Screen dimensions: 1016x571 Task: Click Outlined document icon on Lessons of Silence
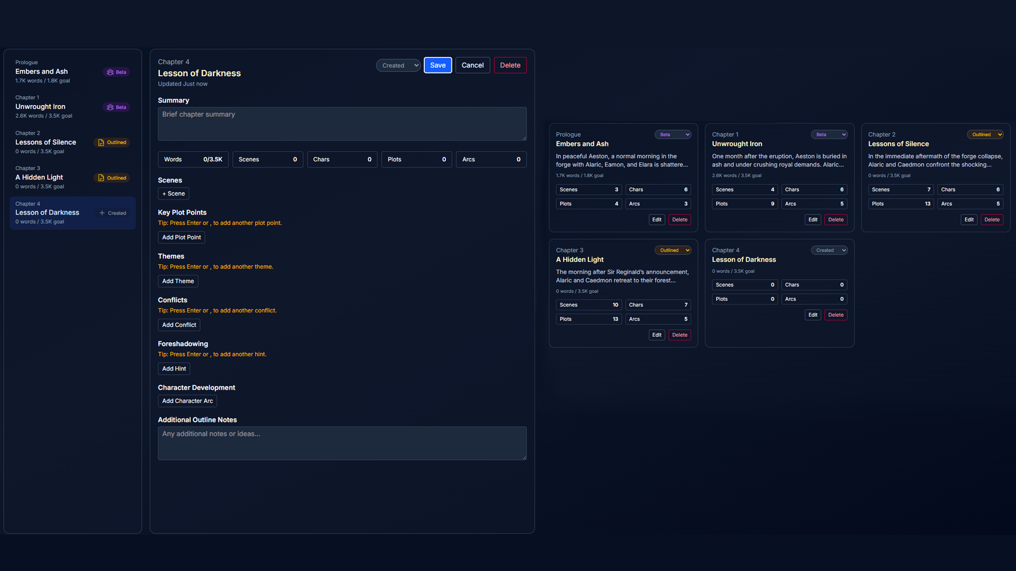tap(101, 143)
